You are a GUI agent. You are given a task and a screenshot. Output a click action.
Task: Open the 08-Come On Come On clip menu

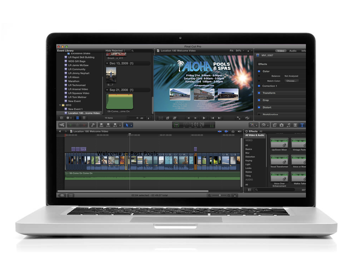point(67,173)
